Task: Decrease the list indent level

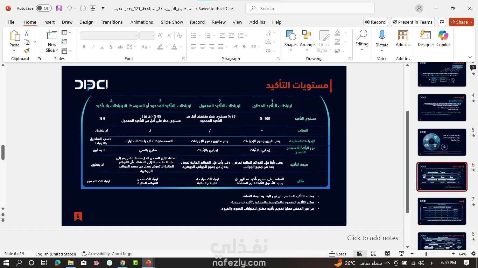Action: 222,36
